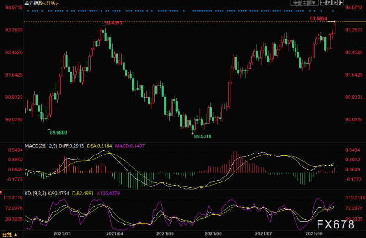This screenshot has height=238, width=366.
Task: Click the crosshair move icon in top toolbar
Action: (x=323, y=2)
